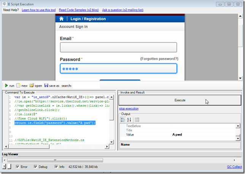Click the //Free Cloud WiFi code line
The height and width of the screenshot is (174, 245).
coord(41,119)
